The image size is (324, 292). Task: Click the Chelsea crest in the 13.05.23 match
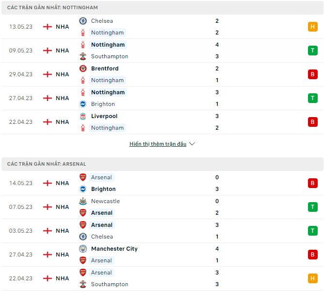83,21
